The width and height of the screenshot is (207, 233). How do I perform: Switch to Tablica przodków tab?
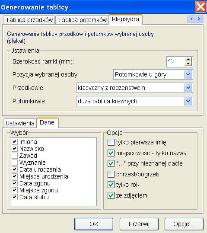[x=29, y=20]
